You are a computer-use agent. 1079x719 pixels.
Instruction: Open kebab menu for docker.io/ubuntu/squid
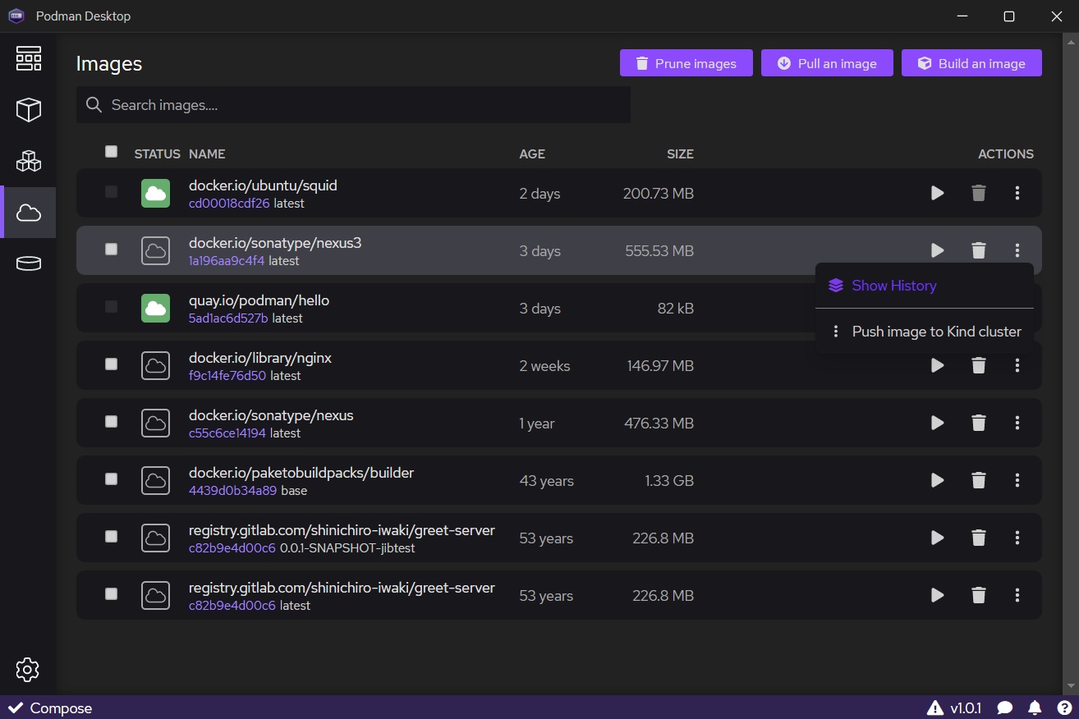click(x=1017, y=193)
